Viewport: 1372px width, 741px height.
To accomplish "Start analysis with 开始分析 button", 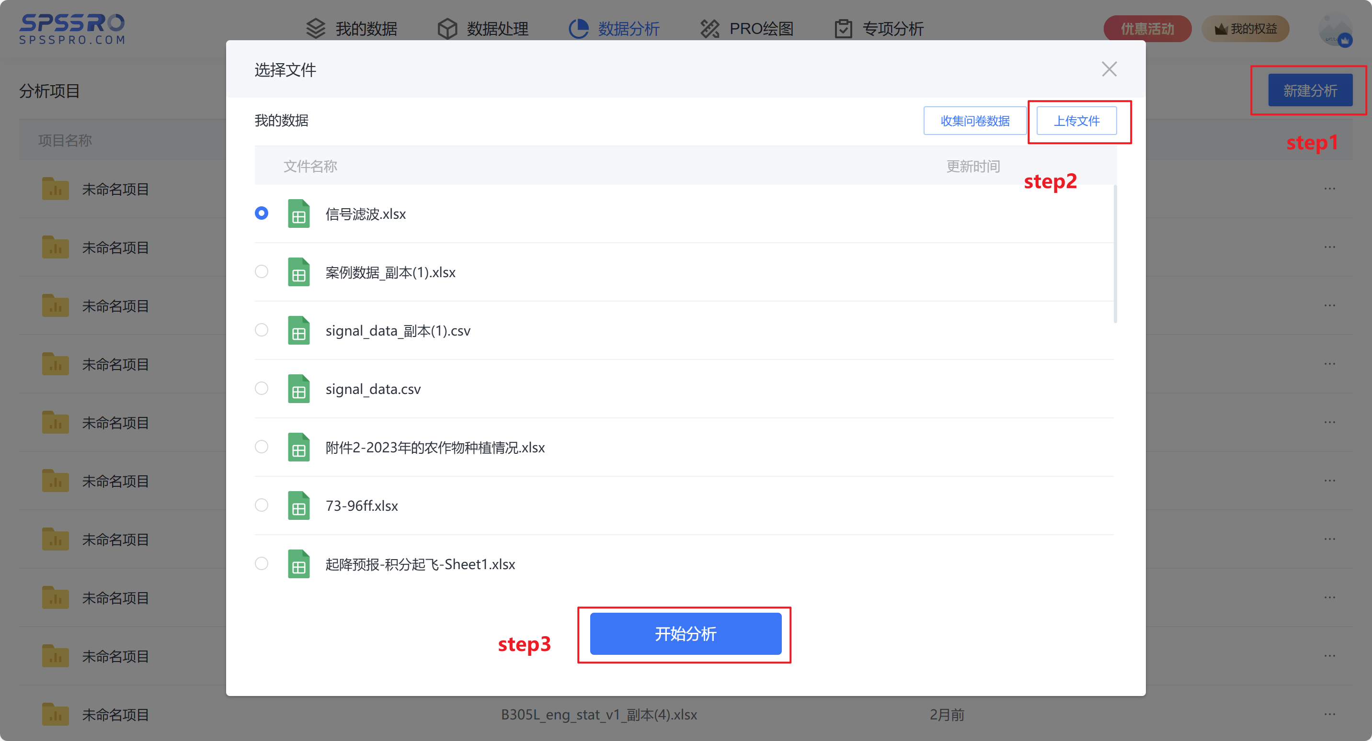I will 686,634.
